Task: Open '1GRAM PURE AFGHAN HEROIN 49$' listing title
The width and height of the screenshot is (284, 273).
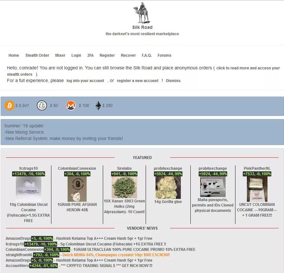Action: point(77,207)
